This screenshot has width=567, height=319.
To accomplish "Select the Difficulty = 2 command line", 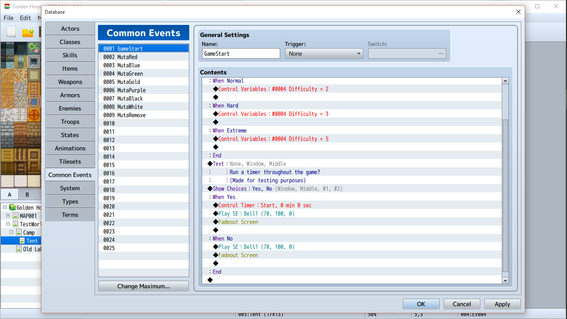I will (x=352, y=89).
